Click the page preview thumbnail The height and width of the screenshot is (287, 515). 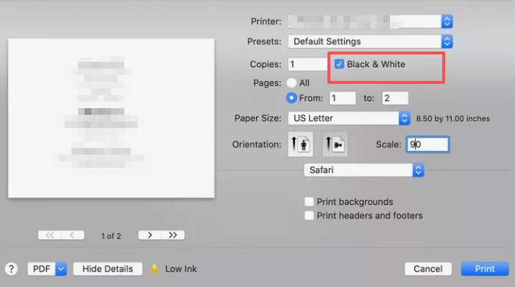pyautogui.click(x=111, y=118)
